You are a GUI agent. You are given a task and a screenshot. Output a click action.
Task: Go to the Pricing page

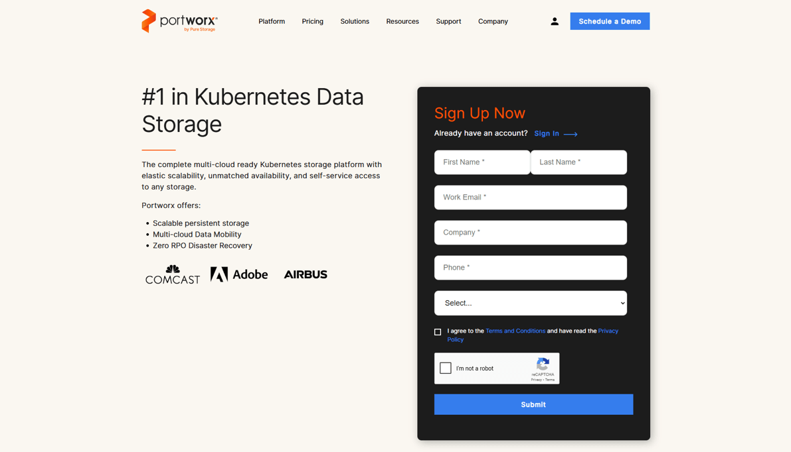coord(312,22)
